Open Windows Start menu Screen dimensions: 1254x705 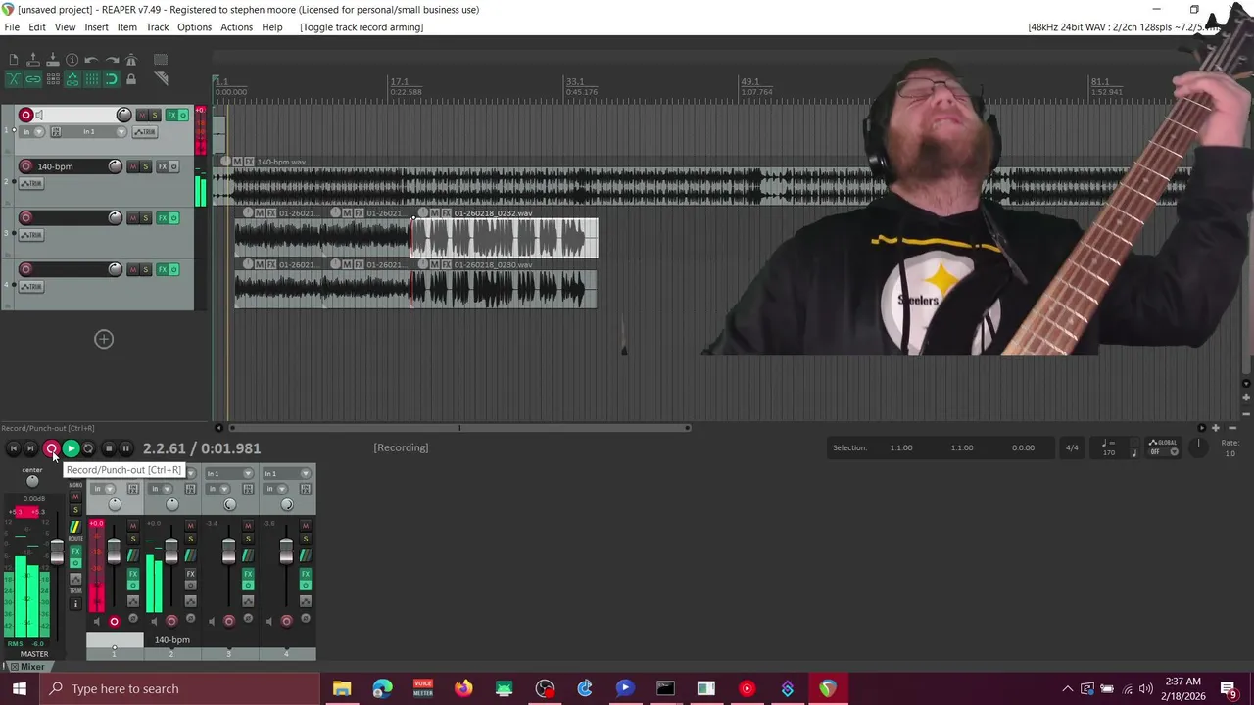tap(19, 688)
